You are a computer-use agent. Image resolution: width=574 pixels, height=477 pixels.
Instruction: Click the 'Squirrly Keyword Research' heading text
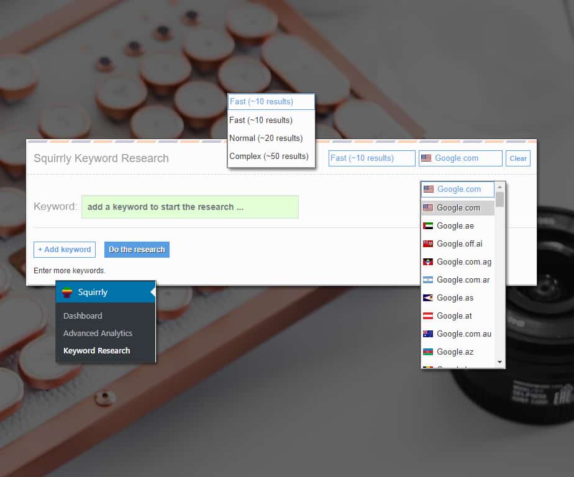pyautogui.click(x=101, y=158)
